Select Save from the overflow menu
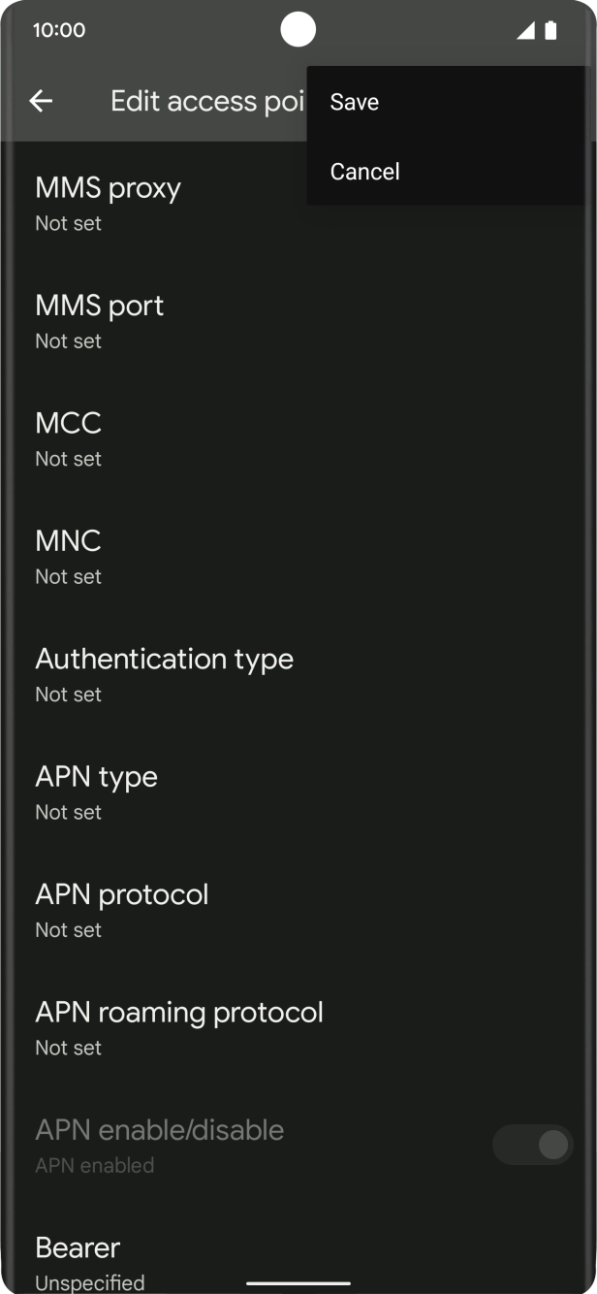Screen dimensions: 597x1294 (x=355, y=102)
